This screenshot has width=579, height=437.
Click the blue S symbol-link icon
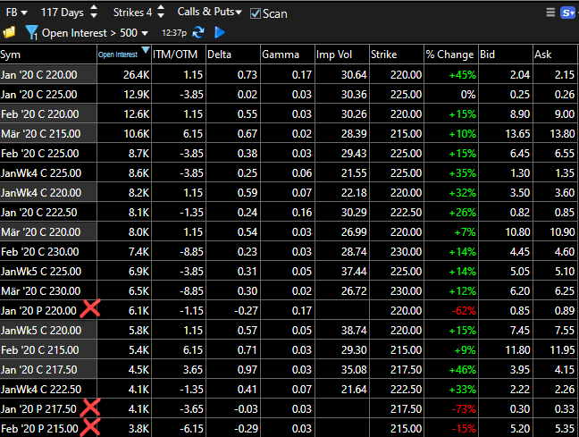pyautogui.click(x=567, y=13)
